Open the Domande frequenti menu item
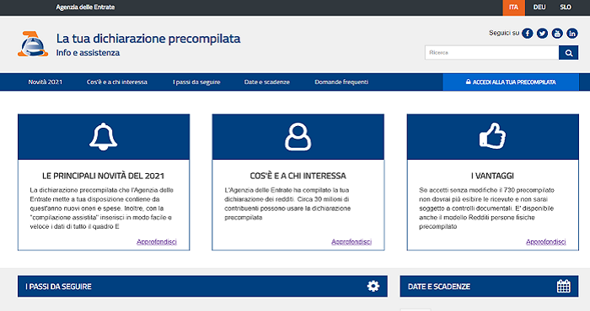 [x=341, y=82]
